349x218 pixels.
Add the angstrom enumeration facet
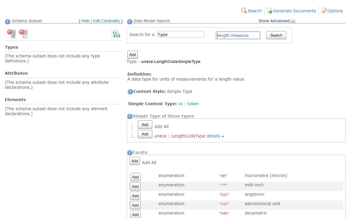click(x=135, y=196)
